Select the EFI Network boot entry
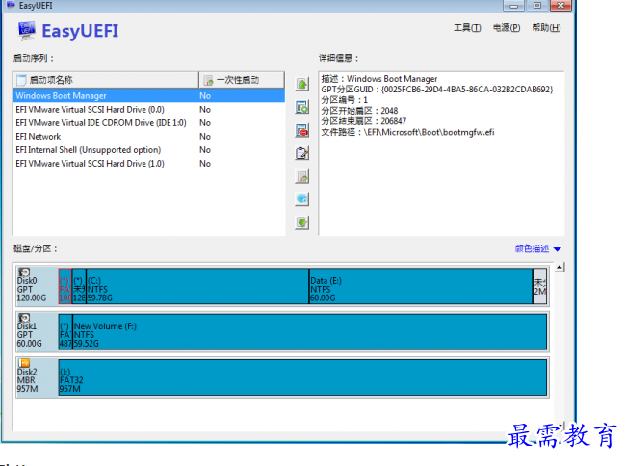Image resolution: width=625 pixels, height=466 pixels. click(x=39, y=137)
